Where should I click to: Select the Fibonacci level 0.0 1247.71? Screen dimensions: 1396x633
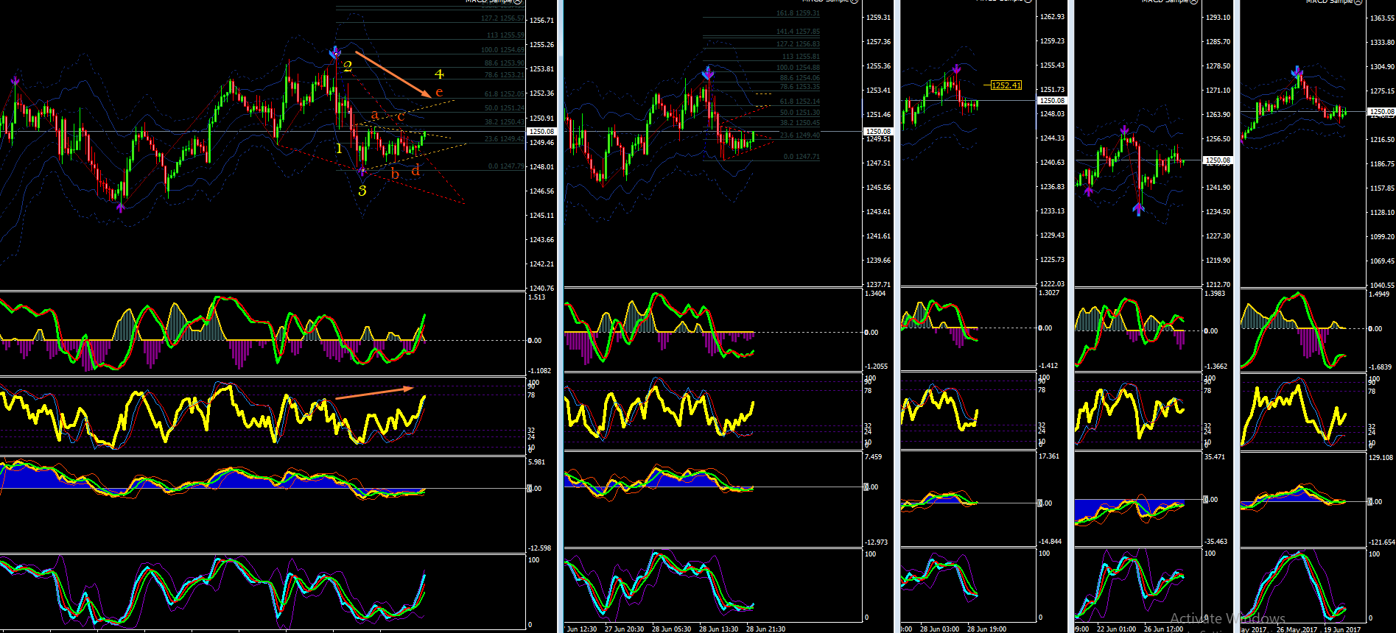point(802,157)
